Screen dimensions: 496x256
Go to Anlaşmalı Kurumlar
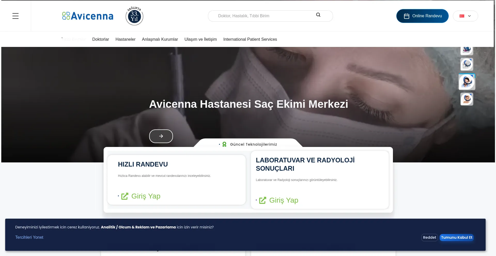click(x=160, y=39)
